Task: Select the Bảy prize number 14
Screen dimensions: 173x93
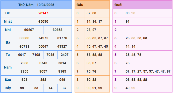Action: click(x=50, y=88)
